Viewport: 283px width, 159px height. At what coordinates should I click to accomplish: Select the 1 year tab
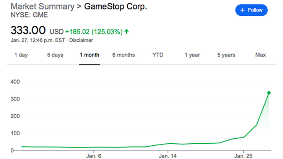coord(192,55)
